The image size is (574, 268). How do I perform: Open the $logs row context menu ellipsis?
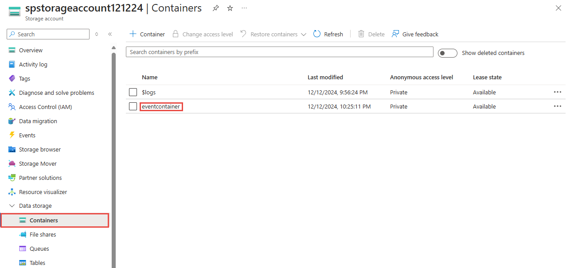(558, 92)
